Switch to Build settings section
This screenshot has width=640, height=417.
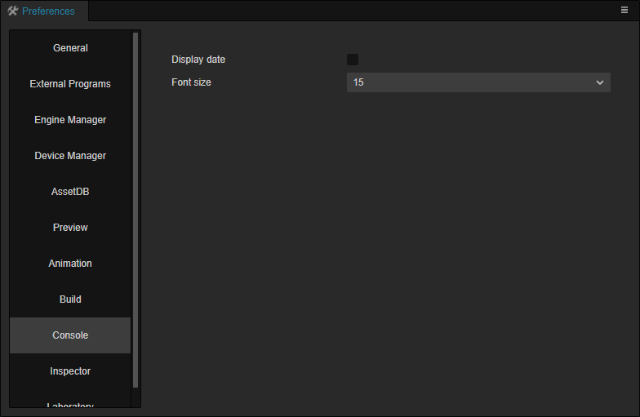click(70, 299)
